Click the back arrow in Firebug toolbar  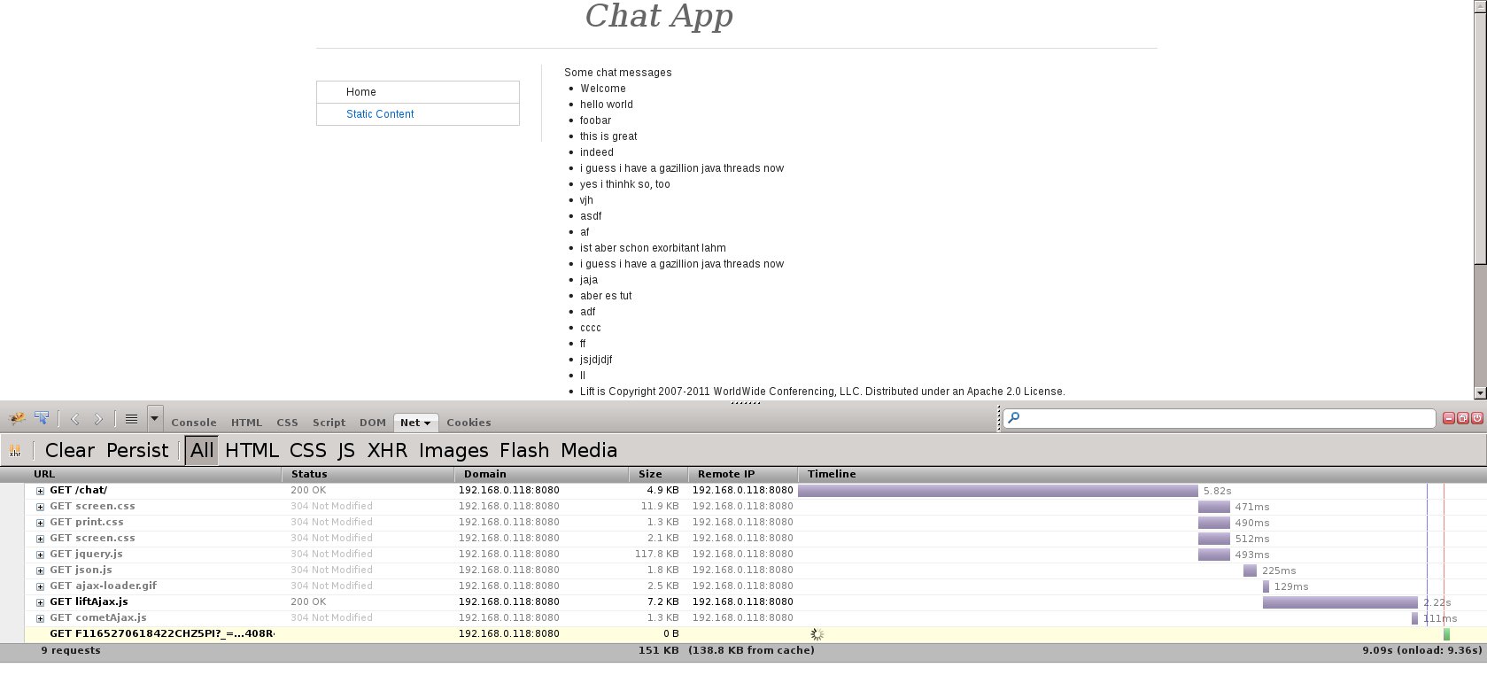pos(75,420)
